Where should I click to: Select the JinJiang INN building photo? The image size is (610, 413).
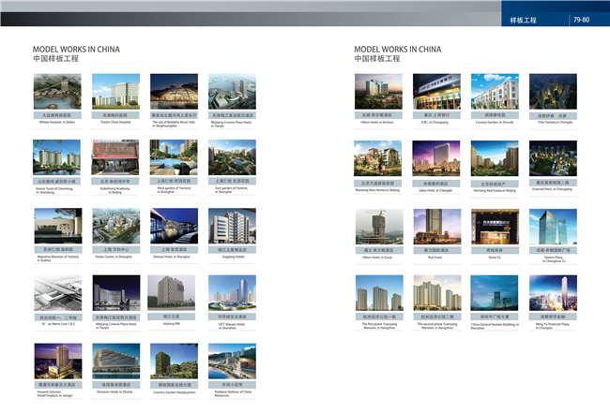(174, 293)
